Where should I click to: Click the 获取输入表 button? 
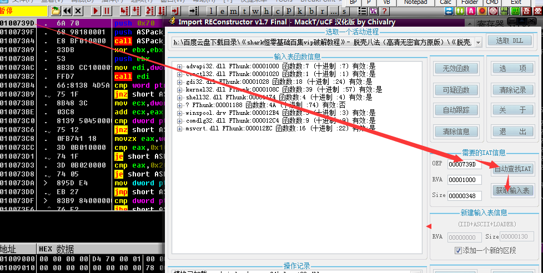point(512,190)
